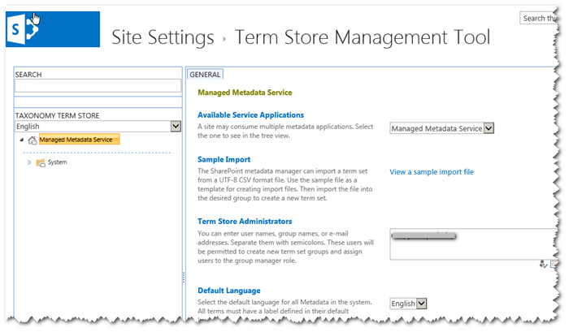Select the System group in the tree

tap(58, 162)
